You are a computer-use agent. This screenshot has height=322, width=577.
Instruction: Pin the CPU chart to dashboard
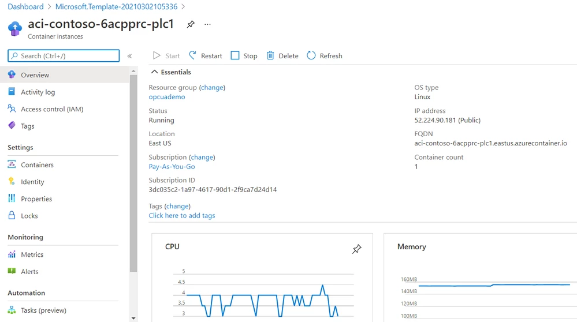click(356, 249)
